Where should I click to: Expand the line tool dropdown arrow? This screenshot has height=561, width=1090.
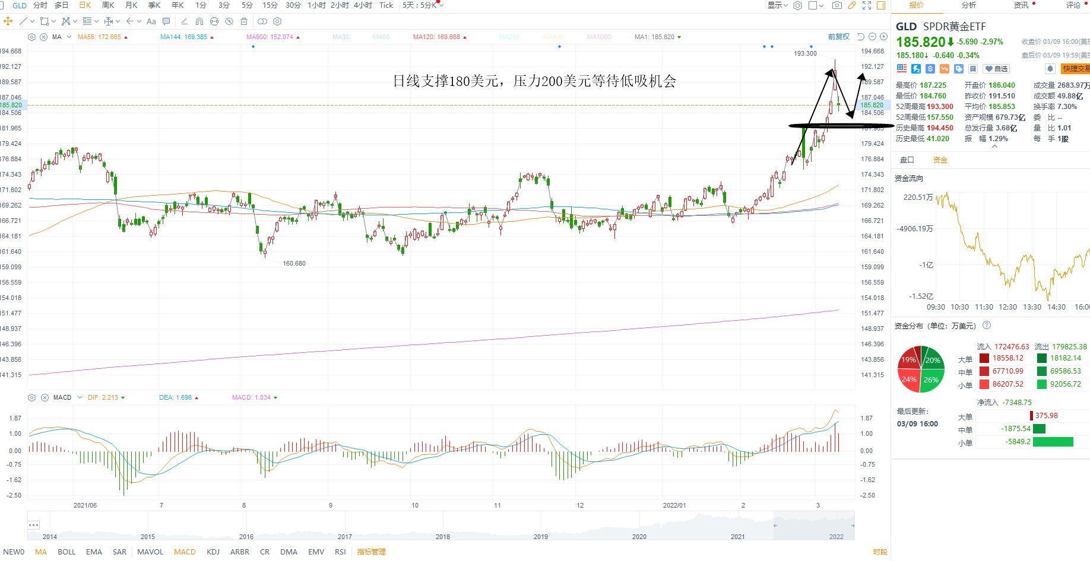[32, 21]
